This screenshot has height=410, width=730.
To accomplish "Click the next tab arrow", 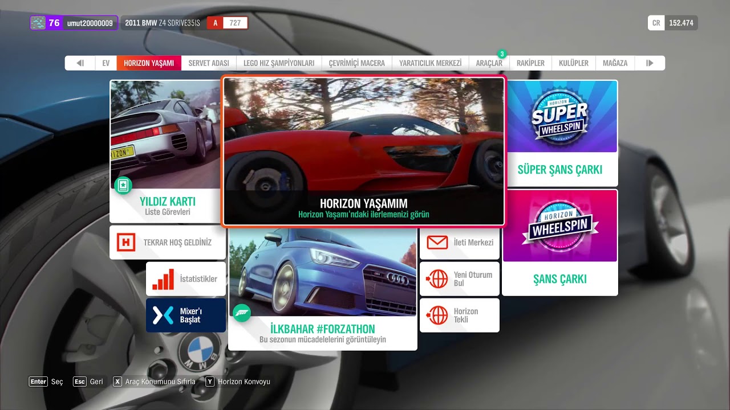I will tap(650, 63).
